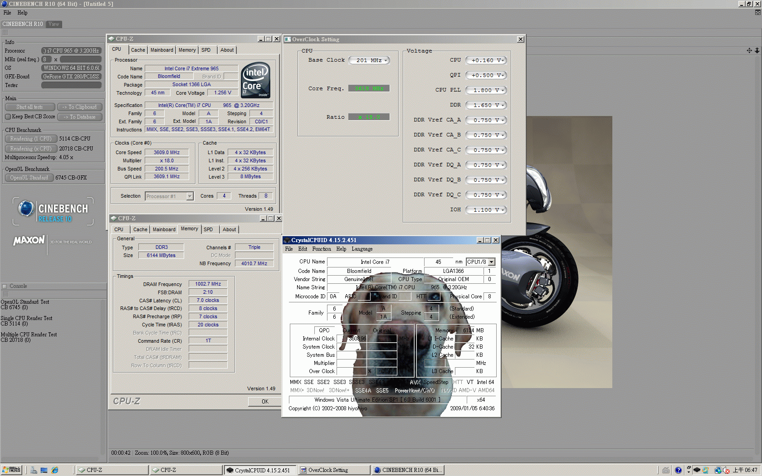Click Show Desktop quick launch icon

point(44,470)
